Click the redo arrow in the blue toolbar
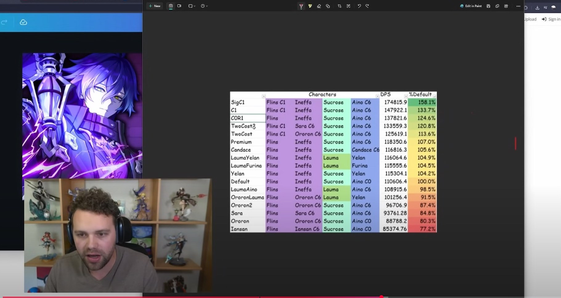Image resolution: width=561 pixels, height=298 pixels. pos(4,22)
